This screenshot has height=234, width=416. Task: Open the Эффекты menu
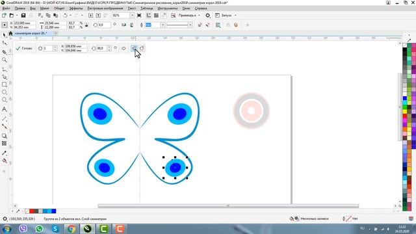[x=76, y=8]
